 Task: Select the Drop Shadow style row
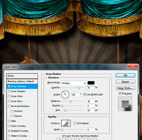pyautogui.click(x=22, y=86)
